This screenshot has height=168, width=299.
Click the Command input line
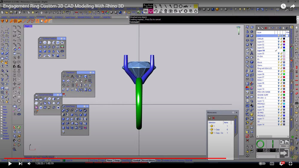213,22
